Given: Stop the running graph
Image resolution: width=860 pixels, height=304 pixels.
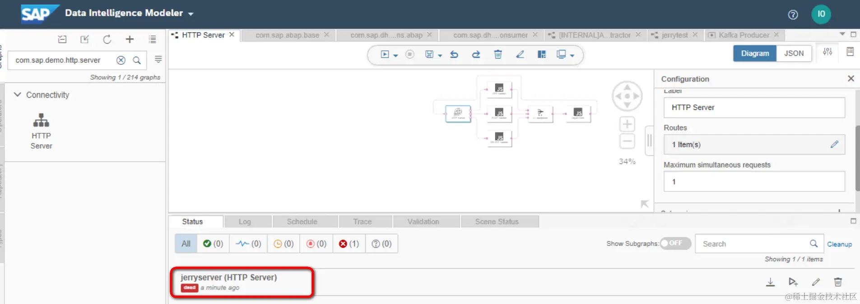Looking at the screenshot, I should tap(409, 54).
